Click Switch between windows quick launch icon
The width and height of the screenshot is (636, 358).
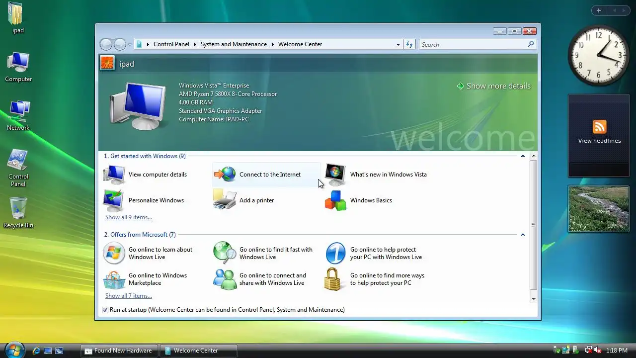(59, 351)
